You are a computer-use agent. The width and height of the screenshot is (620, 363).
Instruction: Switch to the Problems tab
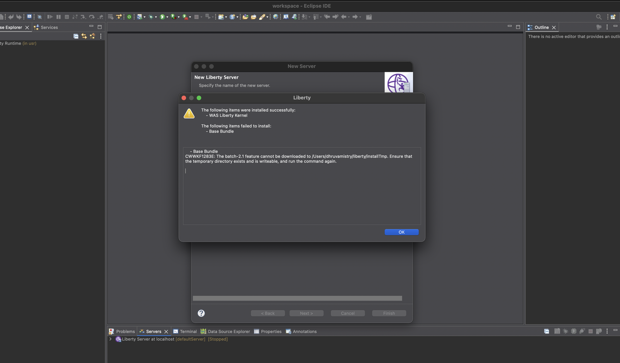122,331
